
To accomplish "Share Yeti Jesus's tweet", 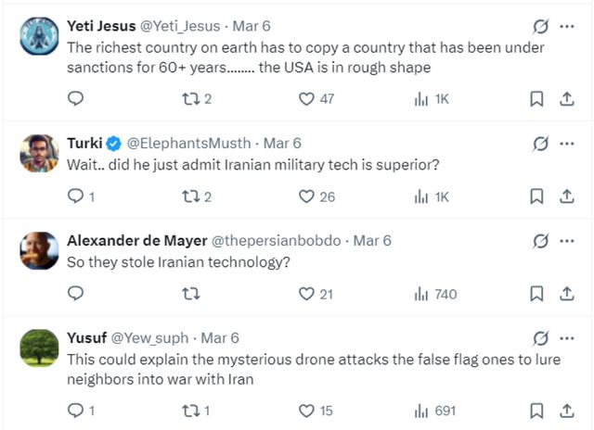I will point(567,98).
